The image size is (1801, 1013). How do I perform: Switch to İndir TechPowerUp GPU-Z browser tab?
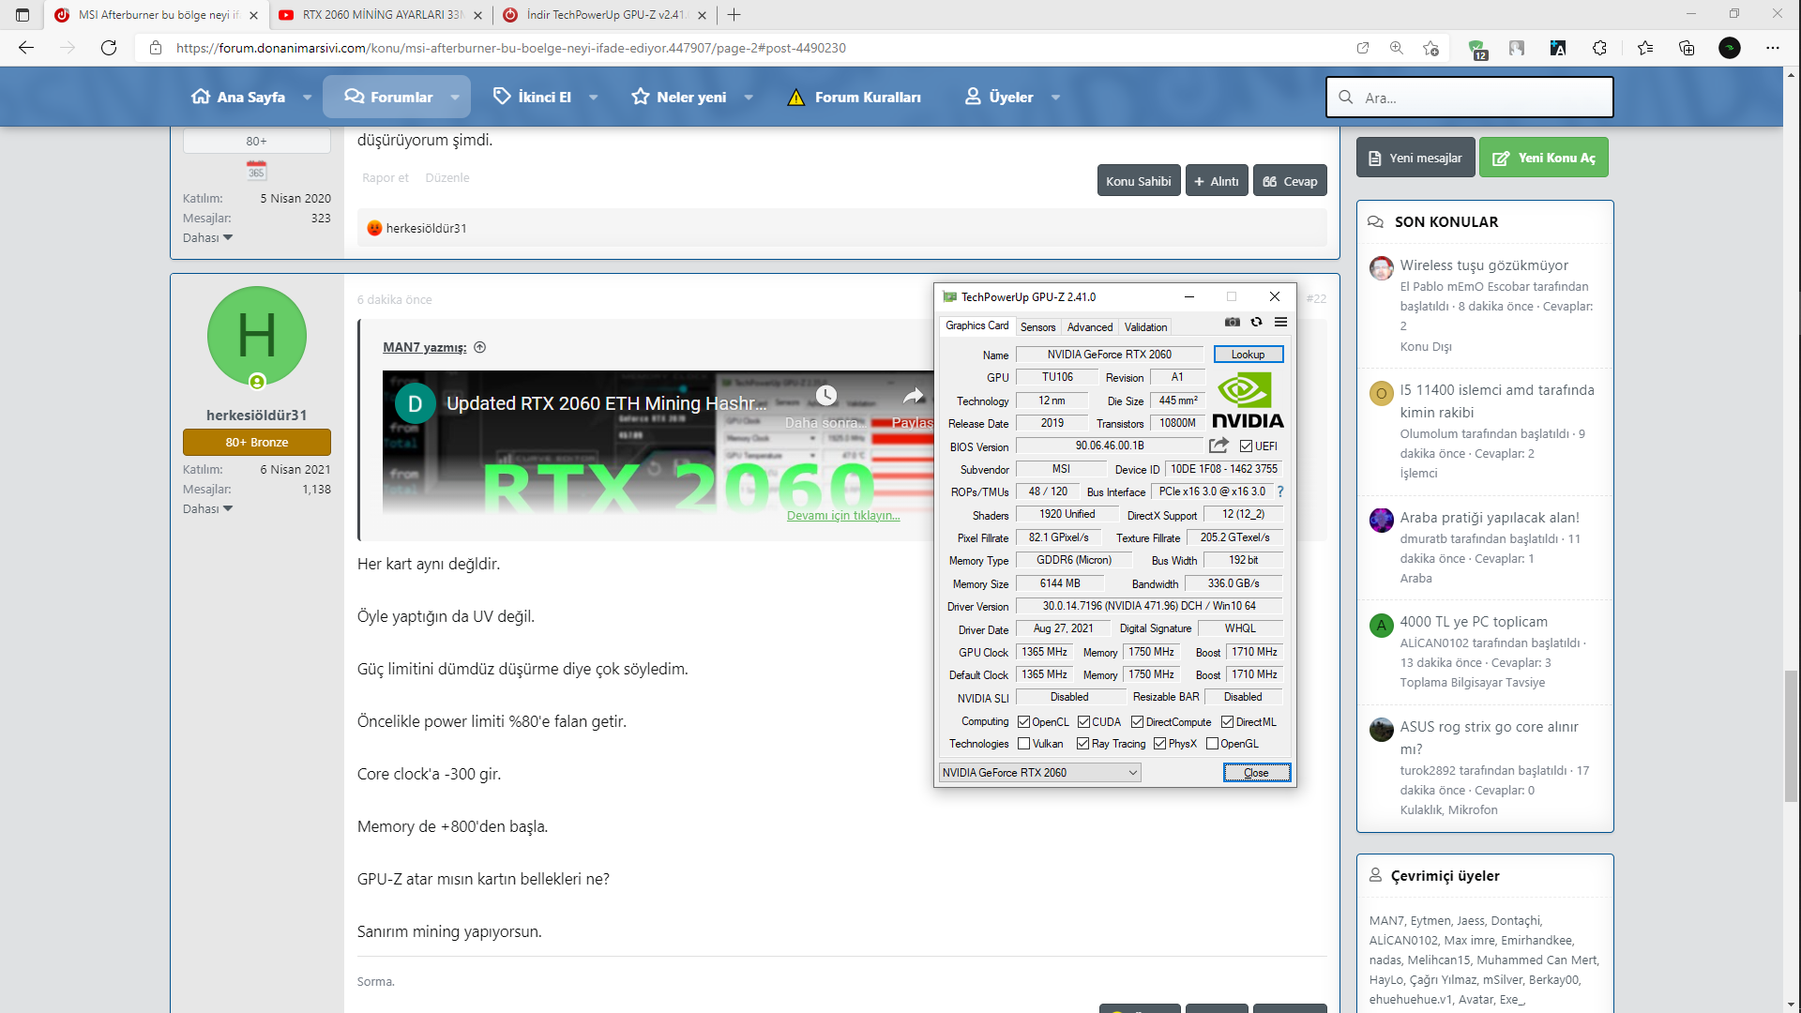pyautogui.click(x=605, y=15)
